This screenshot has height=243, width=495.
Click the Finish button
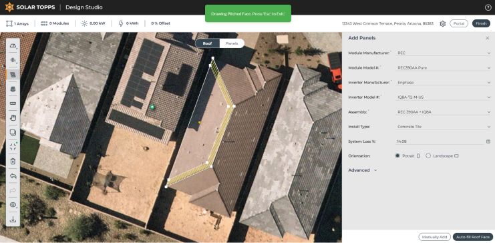(481, 23)
